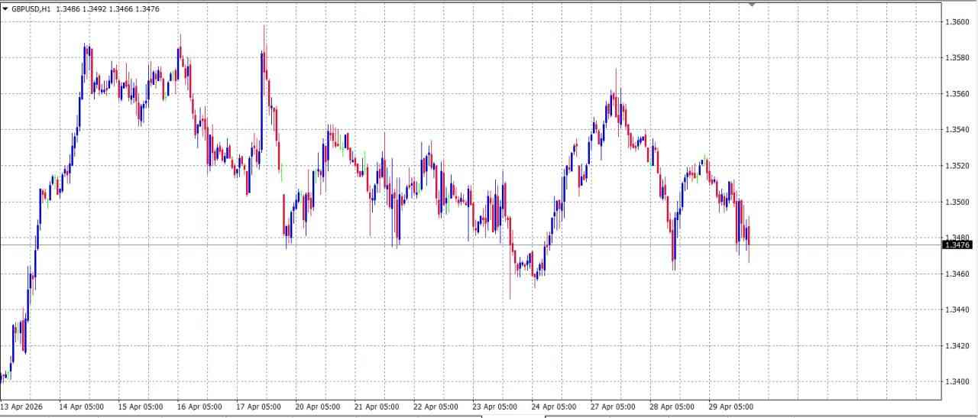Click the 29 Apr 05:00 time label
978x418 pixels.
(x=731, y=407)
